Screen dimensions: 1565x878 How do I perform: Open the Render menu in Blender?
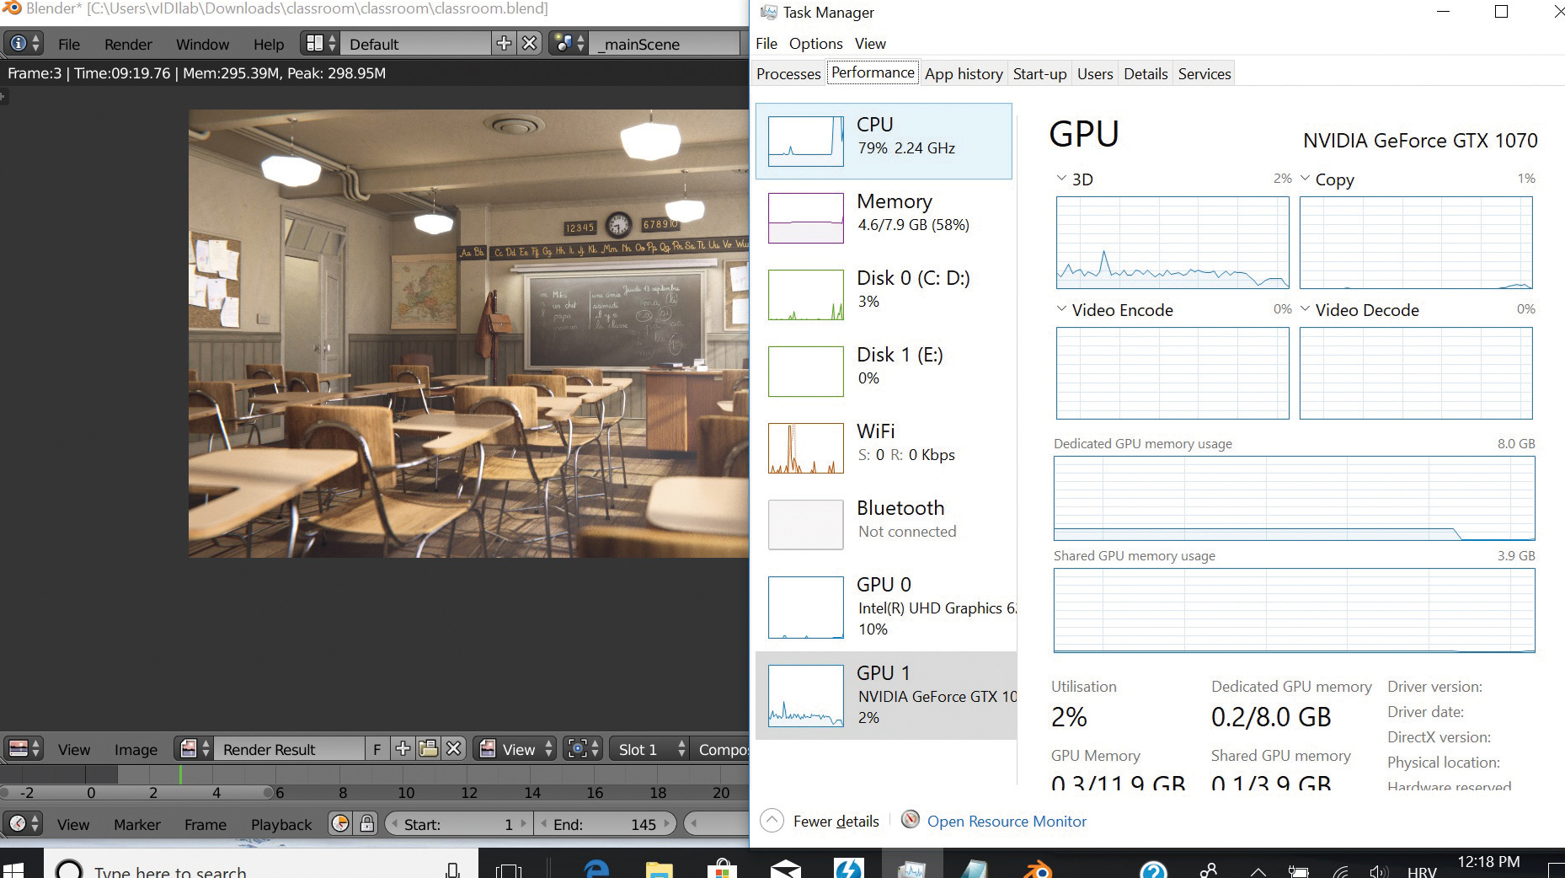coord(128,44)
